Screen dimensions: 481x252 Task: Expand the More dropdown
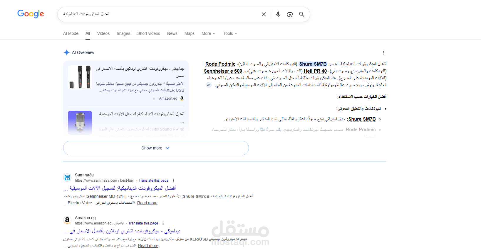pos(208,33)
